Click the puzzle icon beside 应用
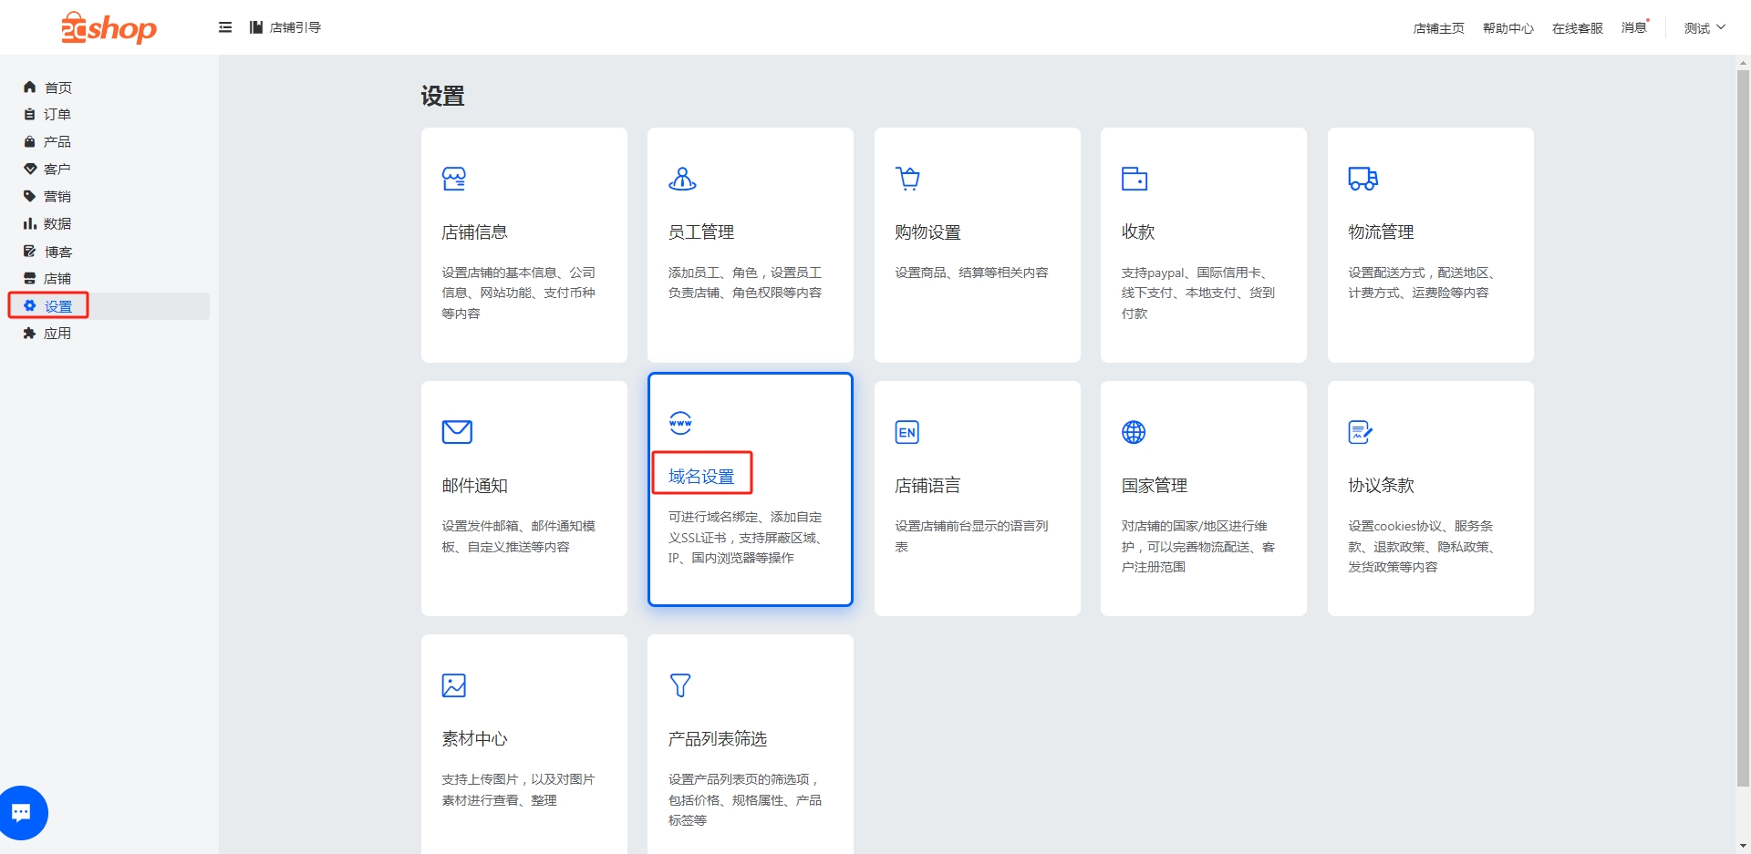Screen dimensions: 1751x854 coord(29,334)
